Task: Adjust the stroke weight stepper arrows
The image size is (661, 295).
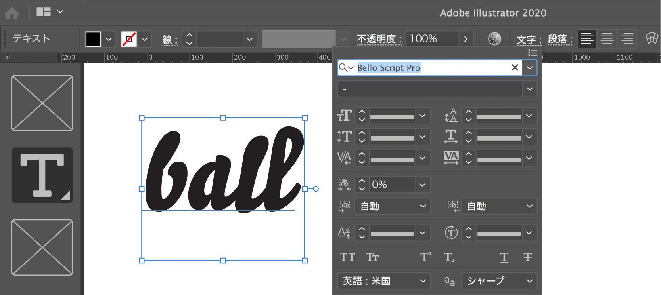Action: (190, 39)
